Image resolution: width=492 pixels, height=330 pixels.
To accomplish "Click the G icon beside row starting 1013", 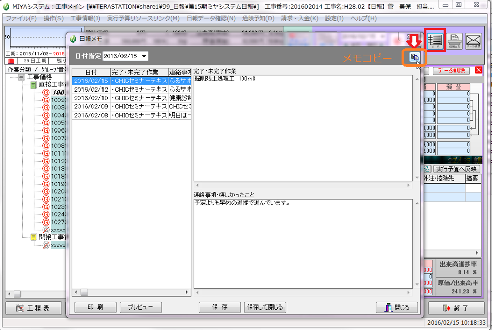I will pos(46,168).
